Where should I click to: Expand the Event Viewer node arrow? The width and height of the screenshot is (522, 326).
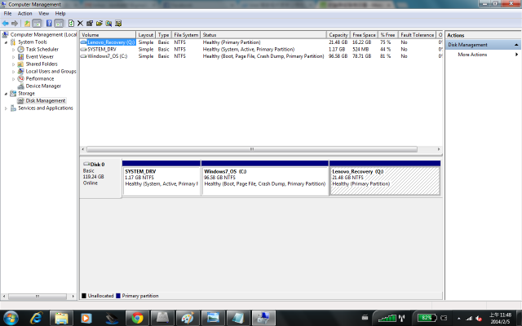(x=14, y=57)
